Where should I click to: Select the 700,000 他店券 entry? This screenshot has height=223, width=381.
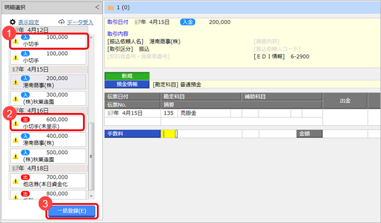click(x=48, y=181)
